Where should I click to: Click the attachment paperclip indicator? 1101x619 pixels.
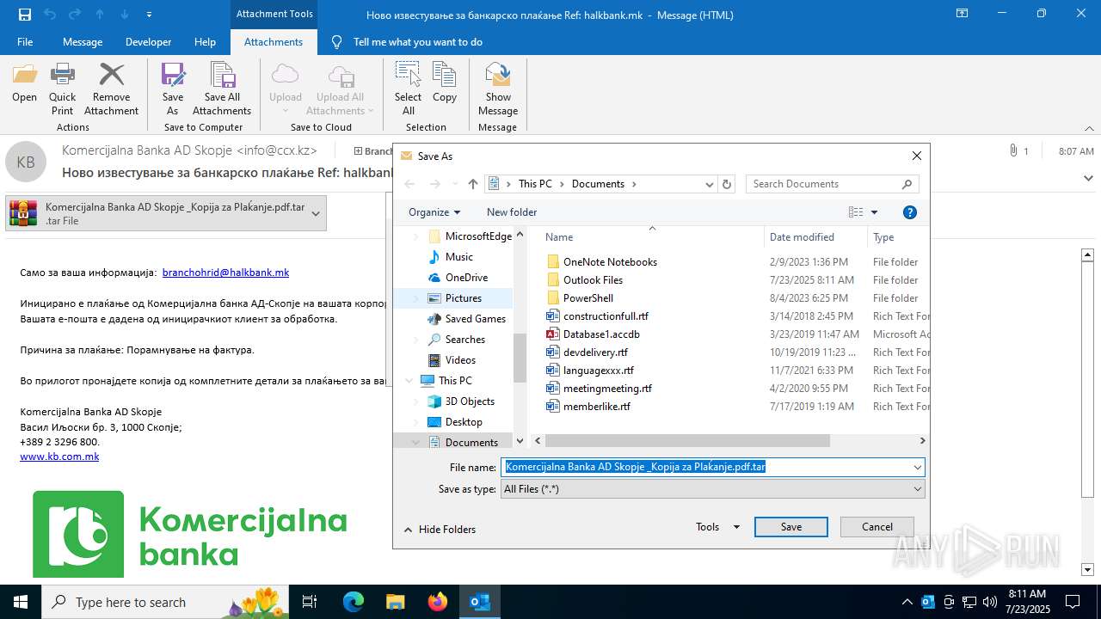(x=1013, y=150)
